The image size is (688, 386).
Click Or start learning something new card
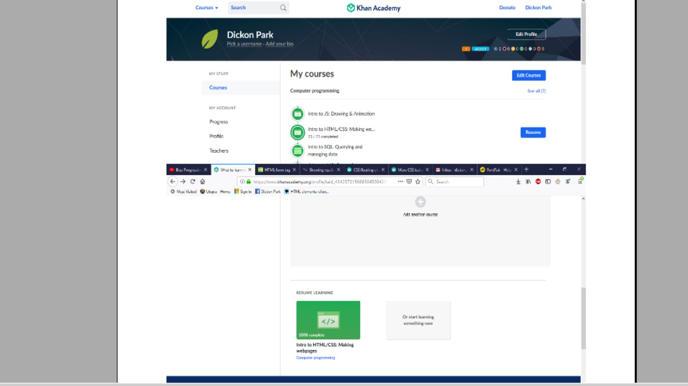[x=418, y=320]
